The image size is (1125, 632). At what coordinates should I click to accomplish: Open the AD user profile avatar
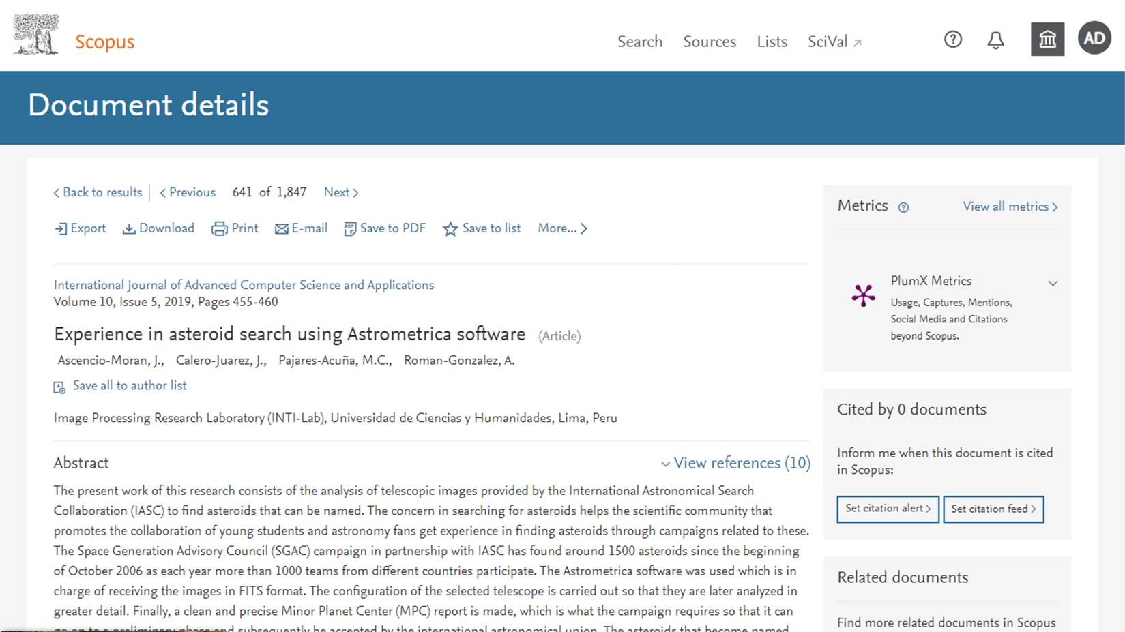[x=1094, y=37]
